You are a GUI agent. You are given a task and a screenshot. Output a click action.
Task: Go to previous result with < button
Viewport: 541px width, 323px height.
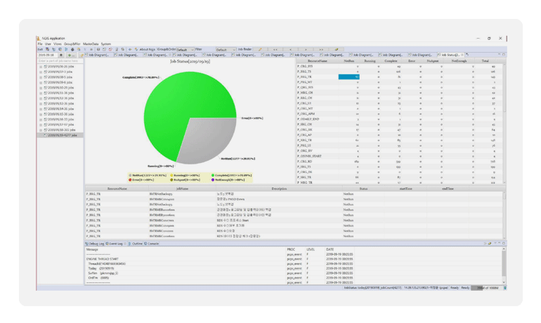(290, 49)
